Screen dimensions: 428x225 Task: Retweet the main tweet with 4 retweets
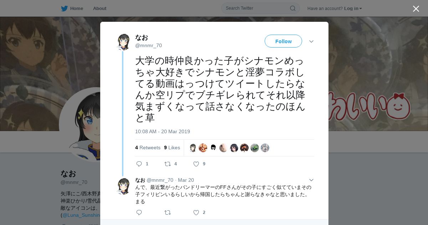167,164
